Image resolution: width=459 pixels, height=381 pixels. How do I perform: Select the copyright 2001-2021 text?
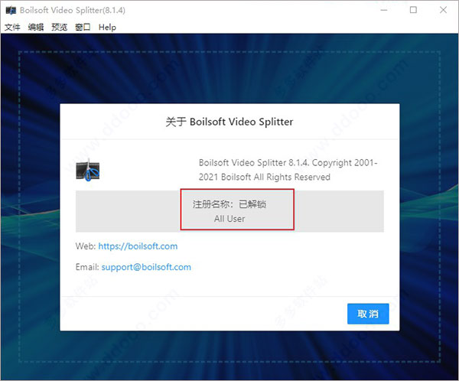point(288,170)
